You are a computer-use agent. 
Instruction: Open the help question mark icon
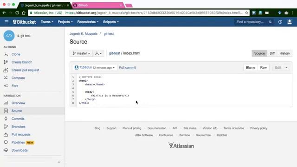click(x=280, y=22)
